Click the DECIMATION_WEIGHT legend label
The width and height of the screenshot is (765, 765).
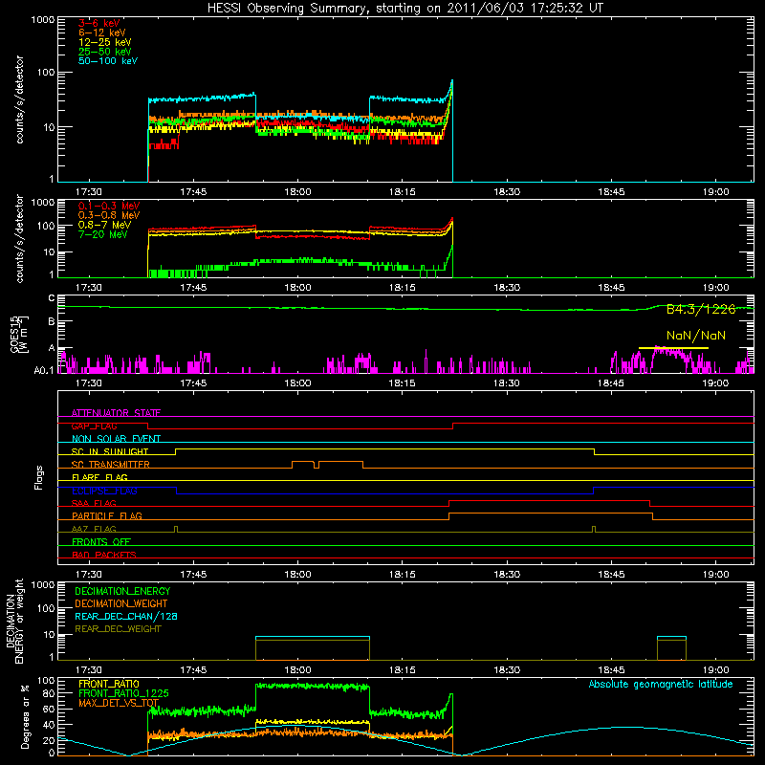point(121,604)
